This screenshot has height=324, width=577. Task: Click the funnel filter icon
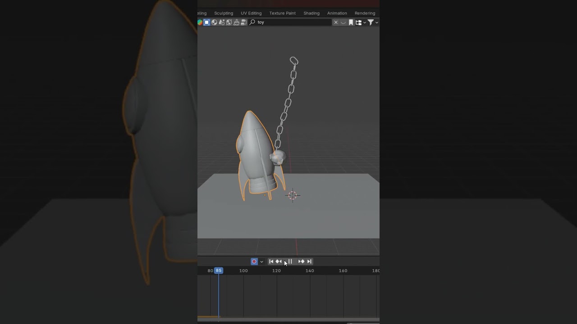(x=371, y=22)
